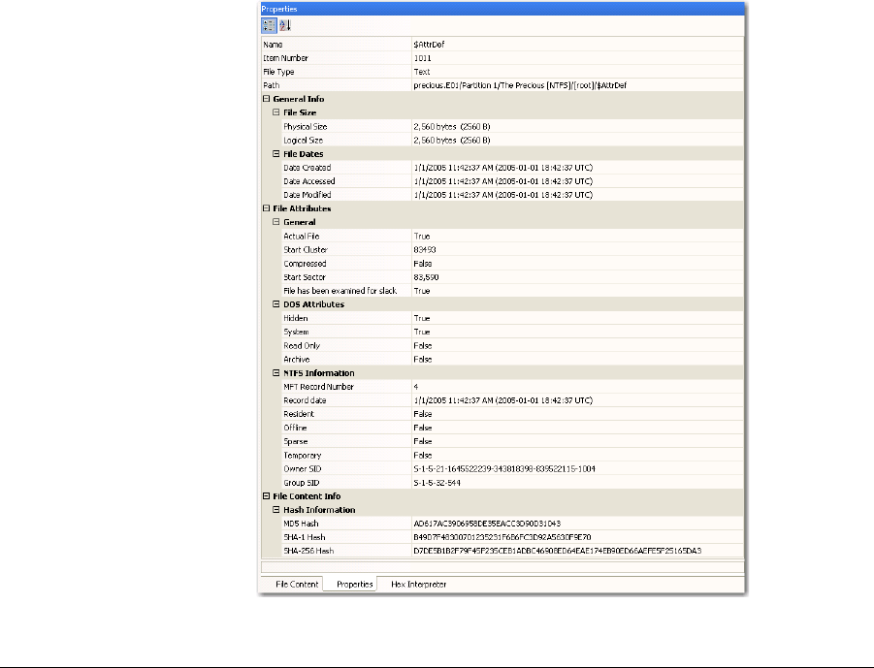Select the MD5 Hash value
The width and height of the screenshot is (874, 668).
tap(487, 524)
